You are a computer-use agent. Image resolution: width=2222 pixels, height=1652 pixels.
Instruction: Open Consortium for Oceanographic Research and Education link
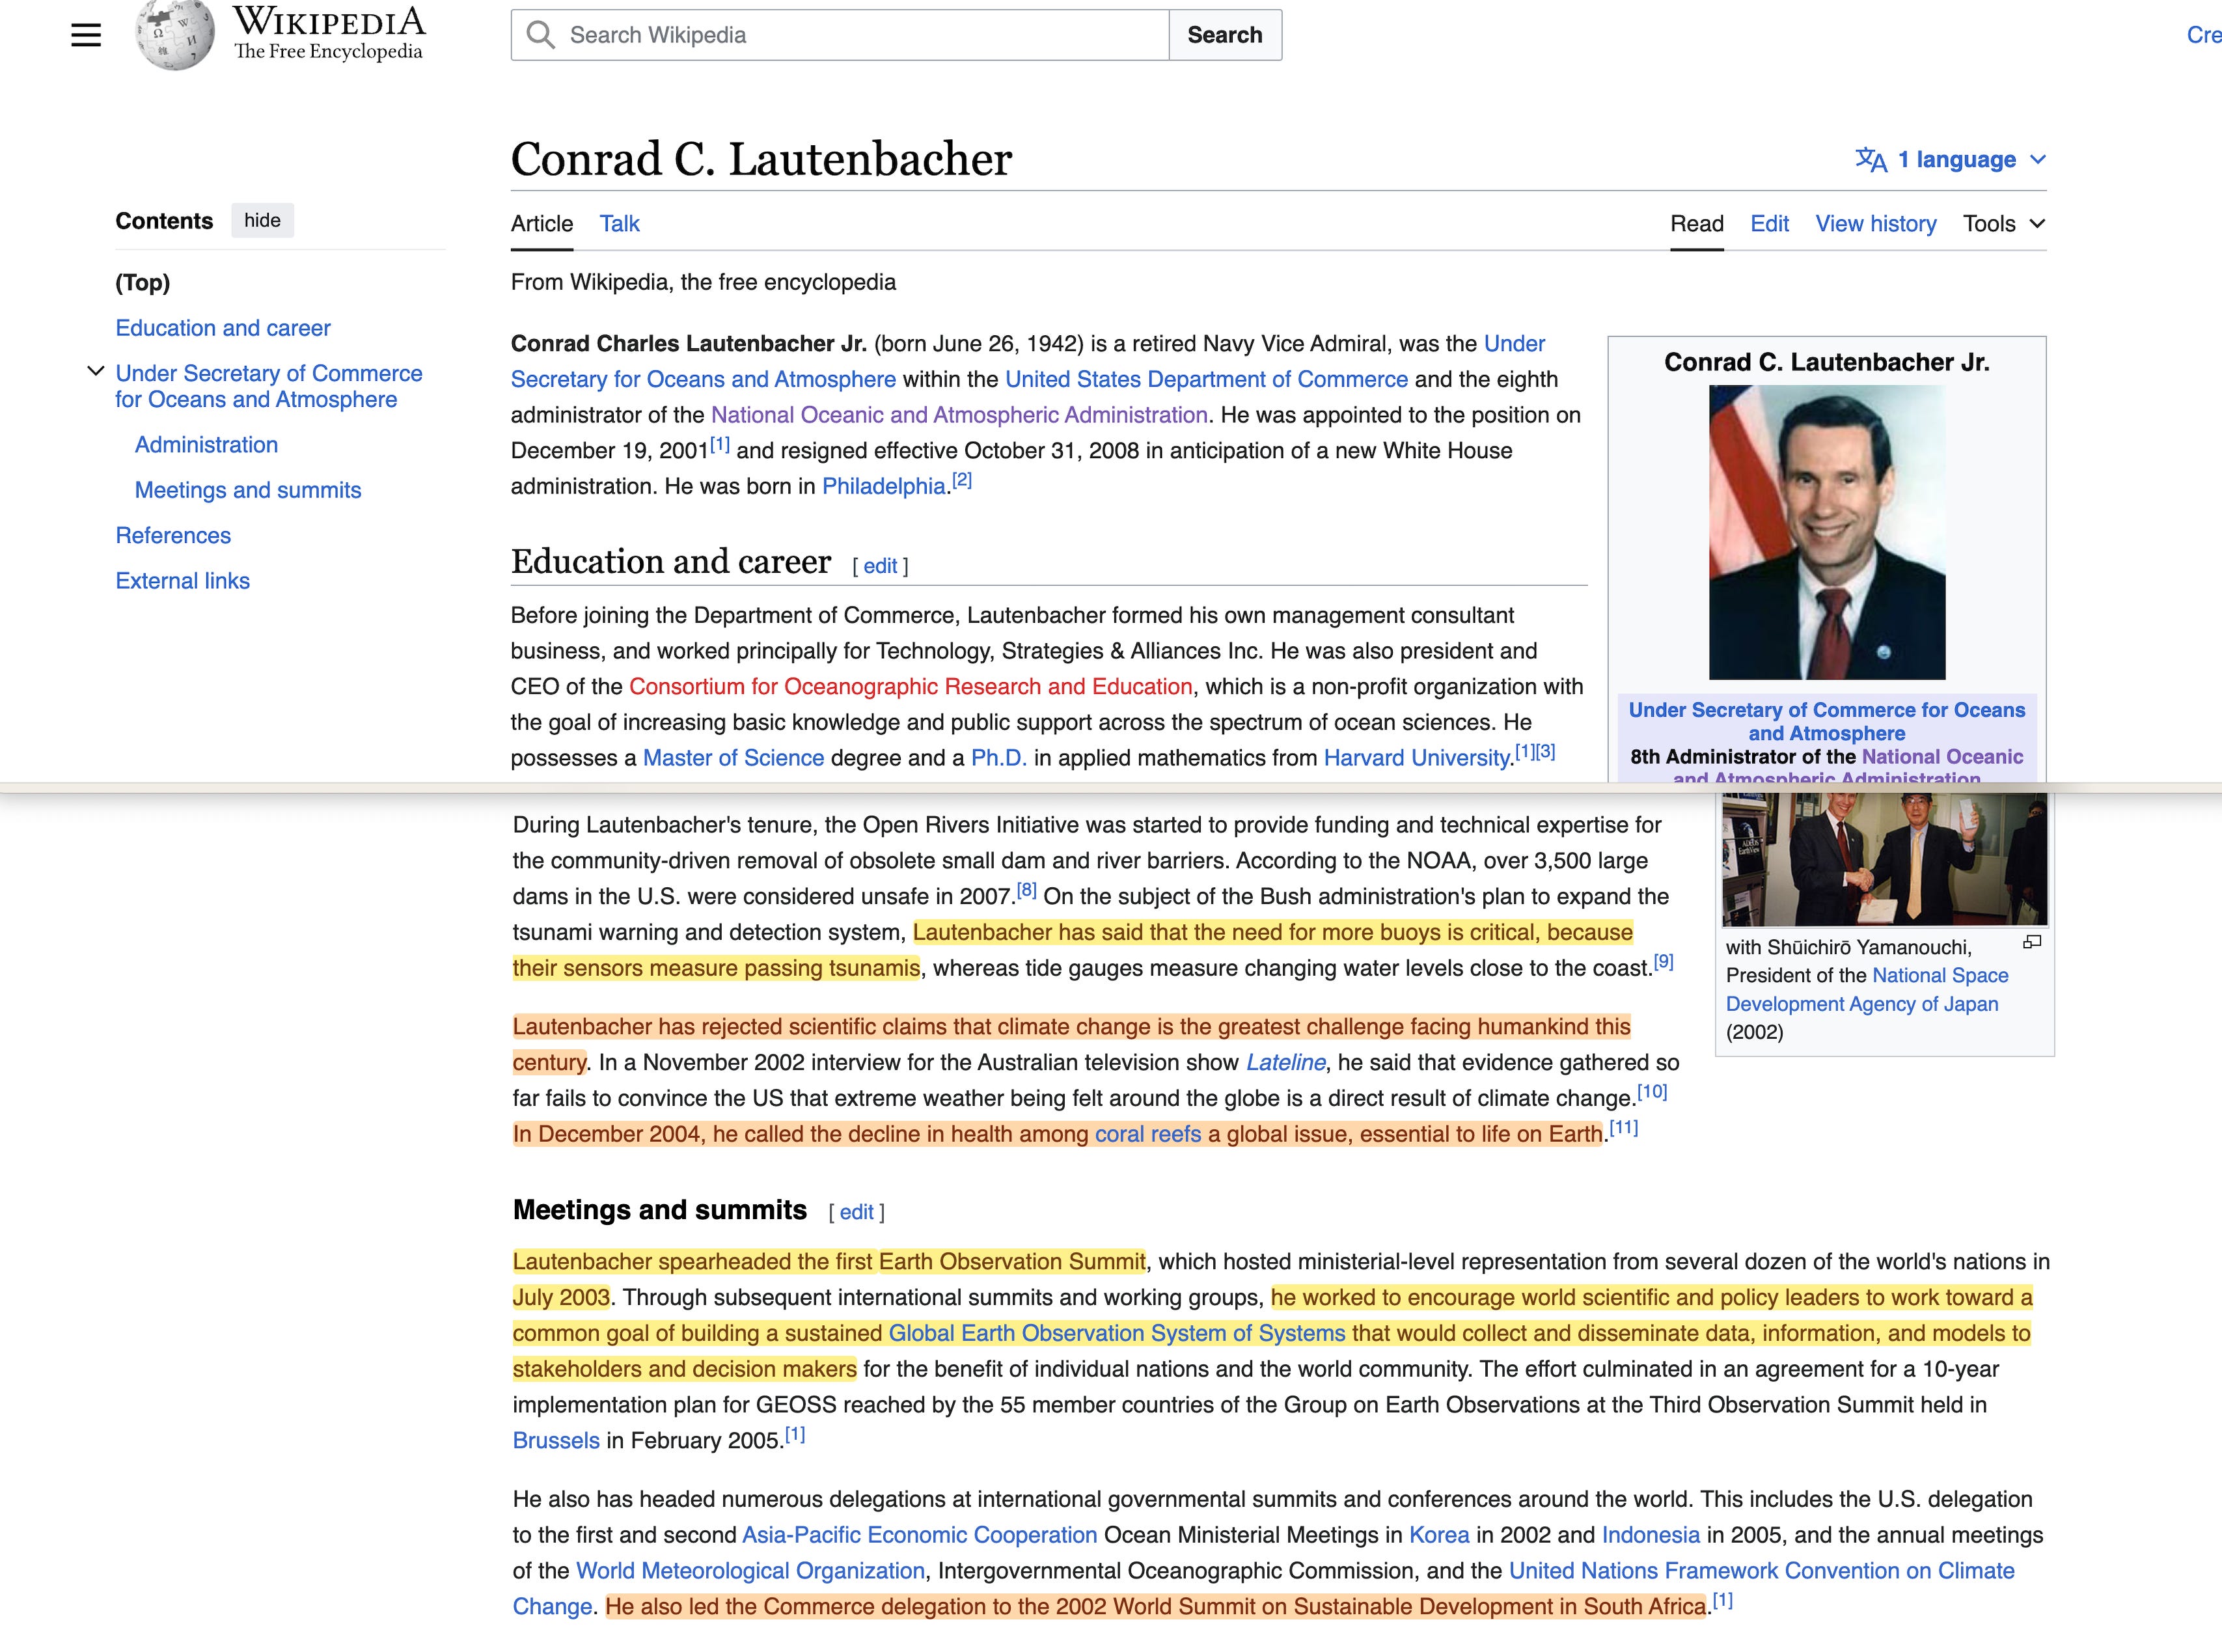pos(911,687)
